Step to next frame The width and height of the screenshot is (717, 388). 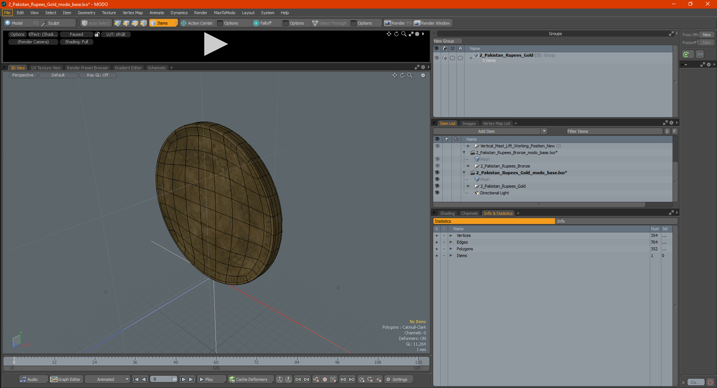183,379
